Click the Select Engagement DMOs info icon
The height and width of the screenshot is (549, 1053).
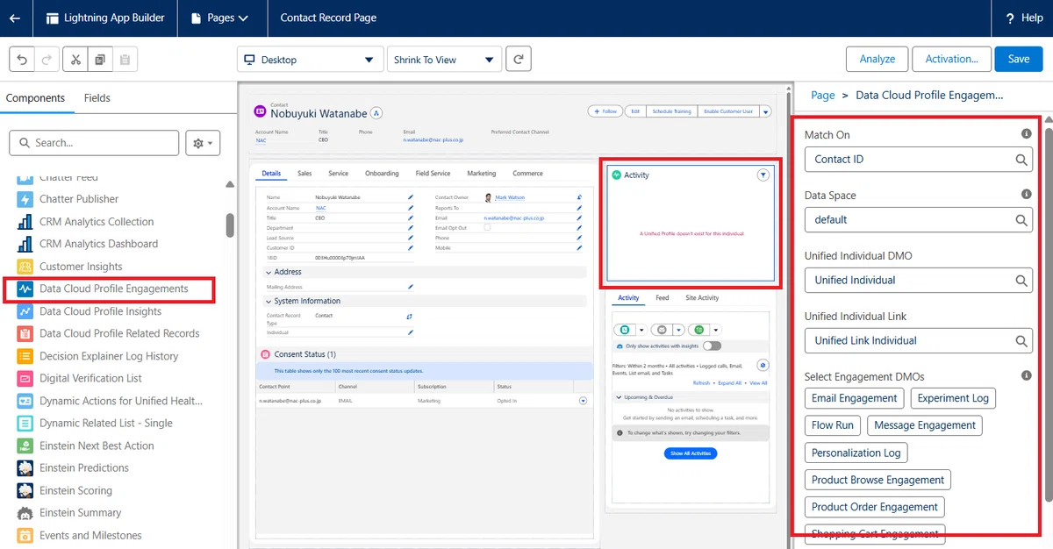(1026, 376)
